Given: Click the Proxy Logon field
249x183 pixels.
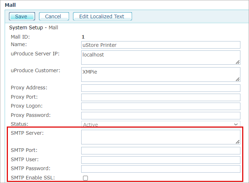Looking at the screenshot, I should click(x=161, y=106).
